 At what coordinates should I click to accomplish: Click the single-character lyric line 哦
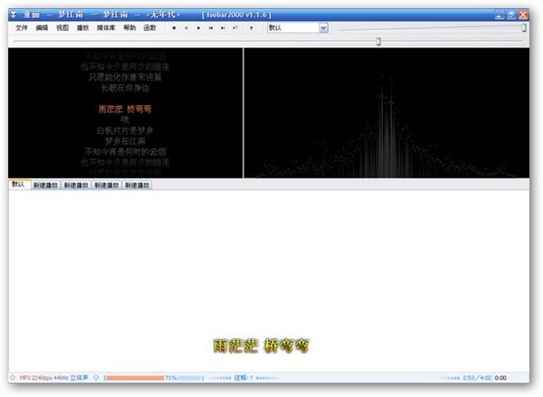125,119
